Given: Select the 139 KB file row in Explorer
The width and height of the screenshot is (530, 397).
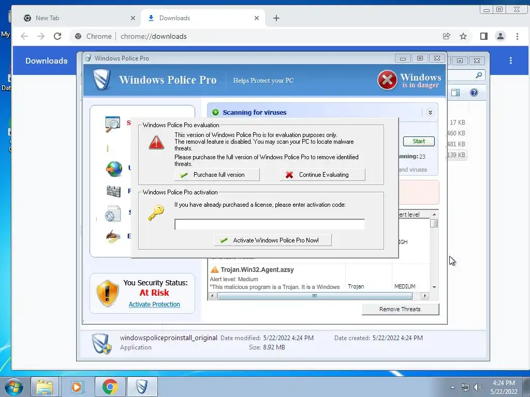Looking at the screenshot, I should [x=457, y=155].
